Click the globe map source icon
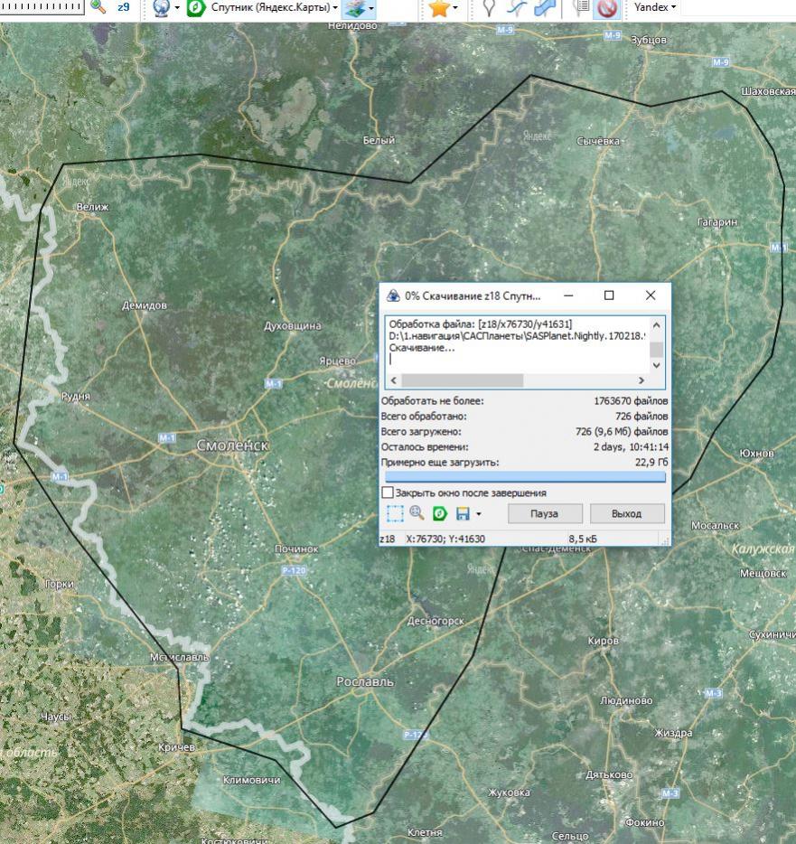The width and height of the screenshot is (796, 844). pyautogui.click(x=161, y=8)
